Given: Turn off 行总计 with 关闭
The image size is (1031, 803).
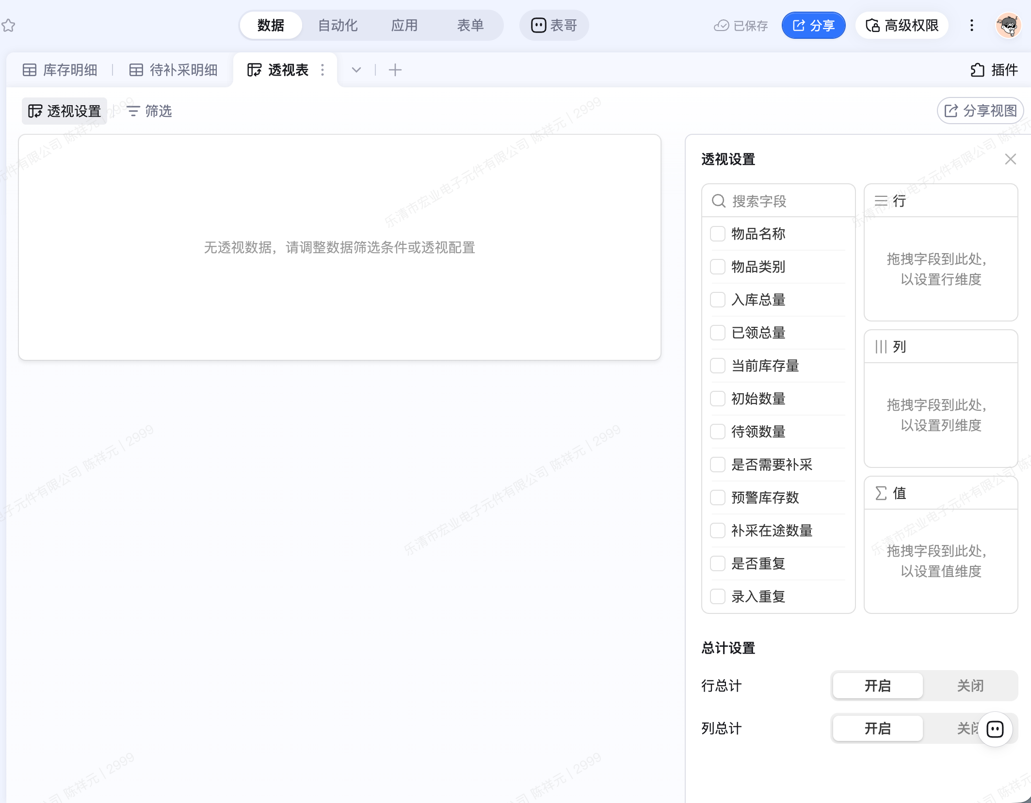Looking at the screenshot, I should point(970,686).
